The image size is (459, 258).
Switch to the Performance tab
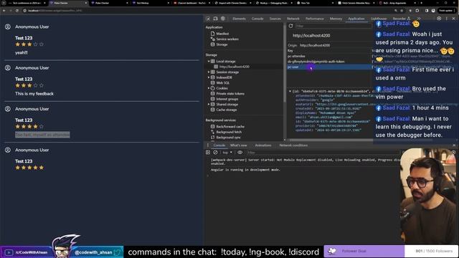point(314,19)
